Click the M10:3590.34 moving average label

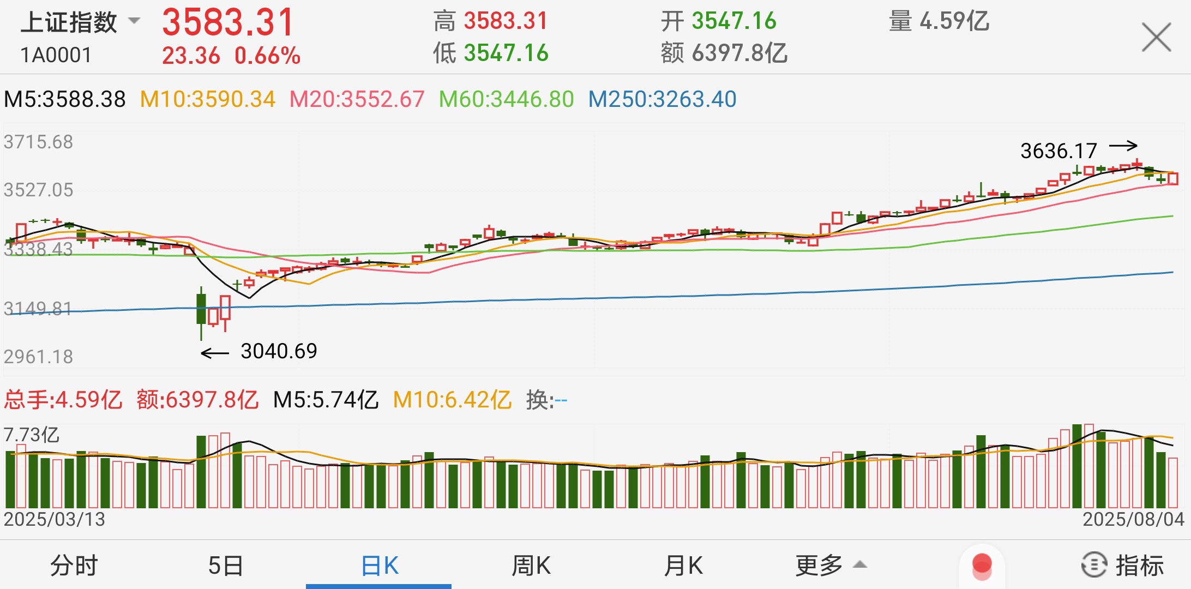[208, 99]
